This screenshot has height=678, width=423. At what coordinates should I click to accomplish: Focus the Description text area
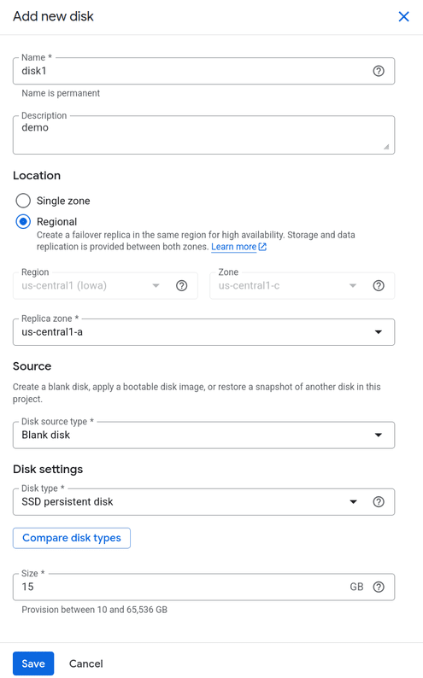point(203,135)
